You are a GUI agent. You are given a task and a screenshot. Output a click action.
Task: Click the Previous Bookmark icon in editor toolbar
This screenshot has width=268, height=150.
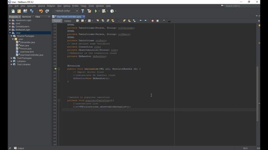point(124,21)
